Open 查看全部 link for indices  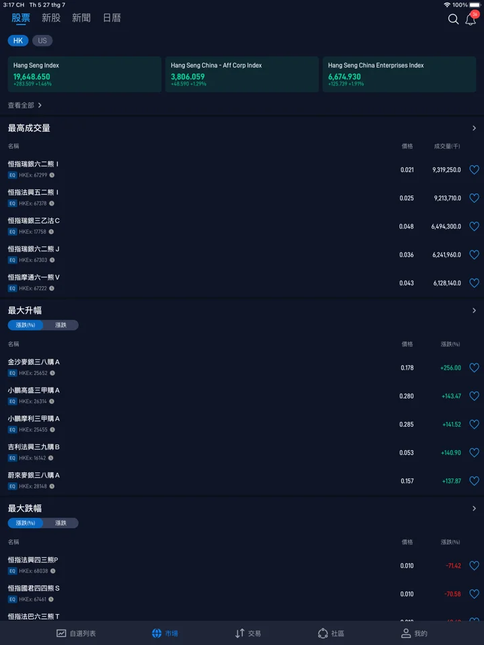coord(25,105)
